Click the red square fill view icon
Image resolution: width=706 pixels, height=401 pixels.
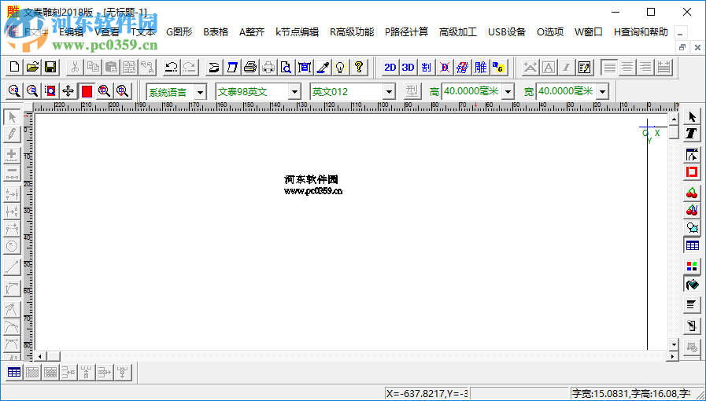(87, 91)
